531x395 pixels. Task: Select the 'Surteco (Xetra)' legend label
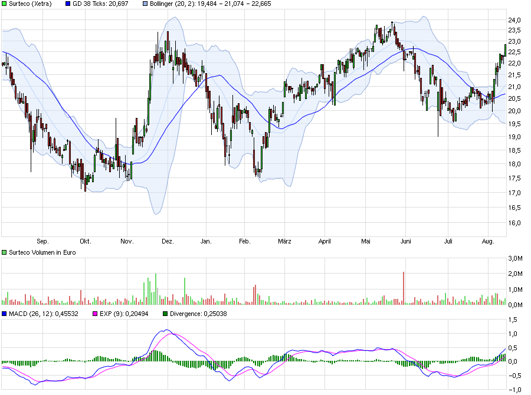[x=30, y=4]
